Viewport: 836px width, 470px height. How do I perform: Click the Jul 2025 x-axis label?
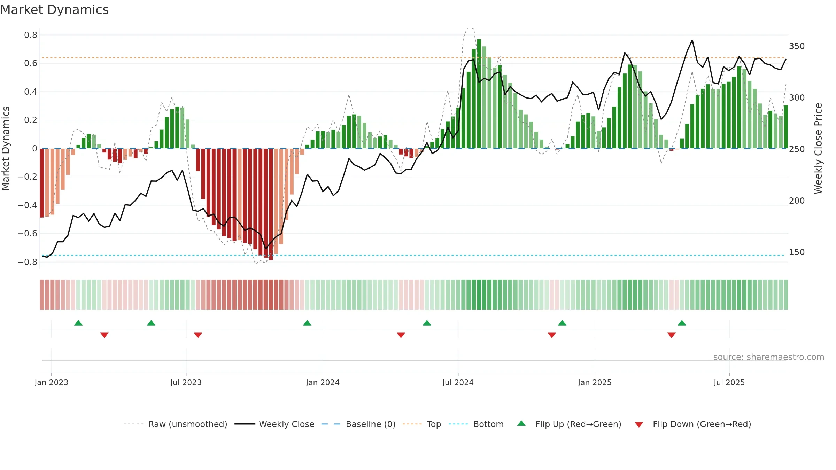coord(729,382)
